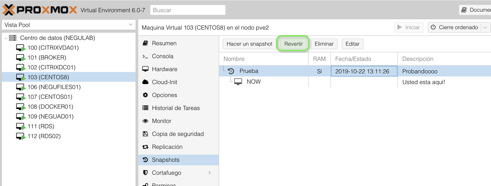The image size is (491, 186).
Task: Click the Cloud-Init cloud icon
Action: [x=145, y=82]
